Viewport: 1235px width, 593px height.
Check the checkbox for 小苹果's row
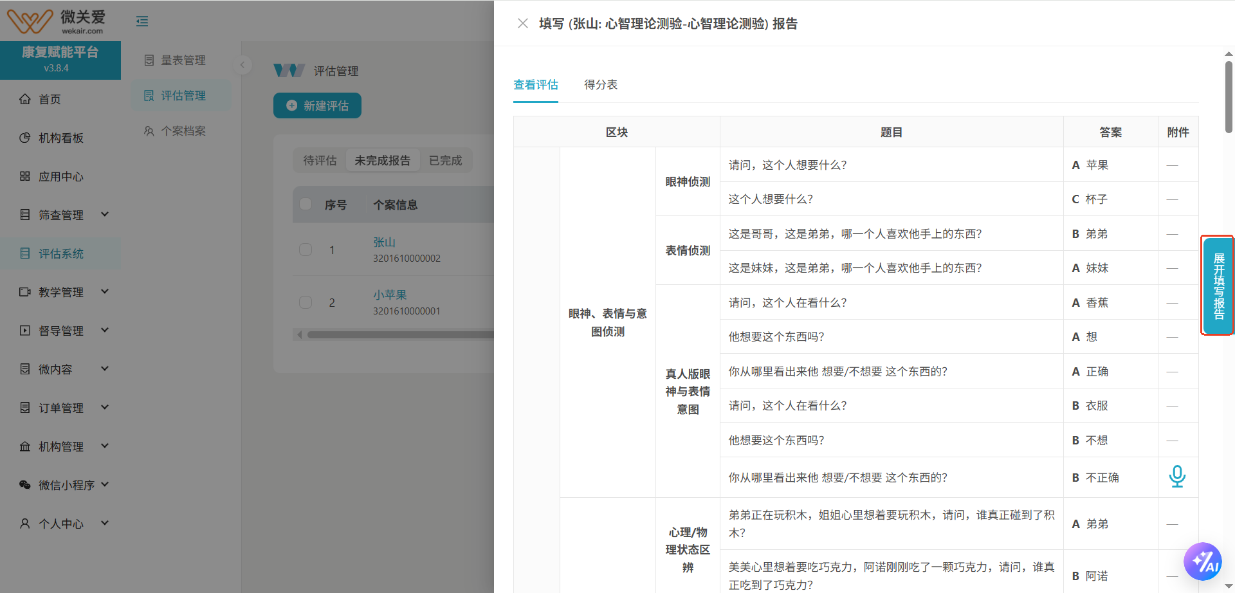(x=306, y=302)
